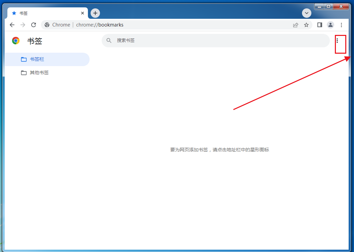Select the 书签栏 folder
Image resolution: width=354 pixels, height=252 pixels.
pos(47,59)
